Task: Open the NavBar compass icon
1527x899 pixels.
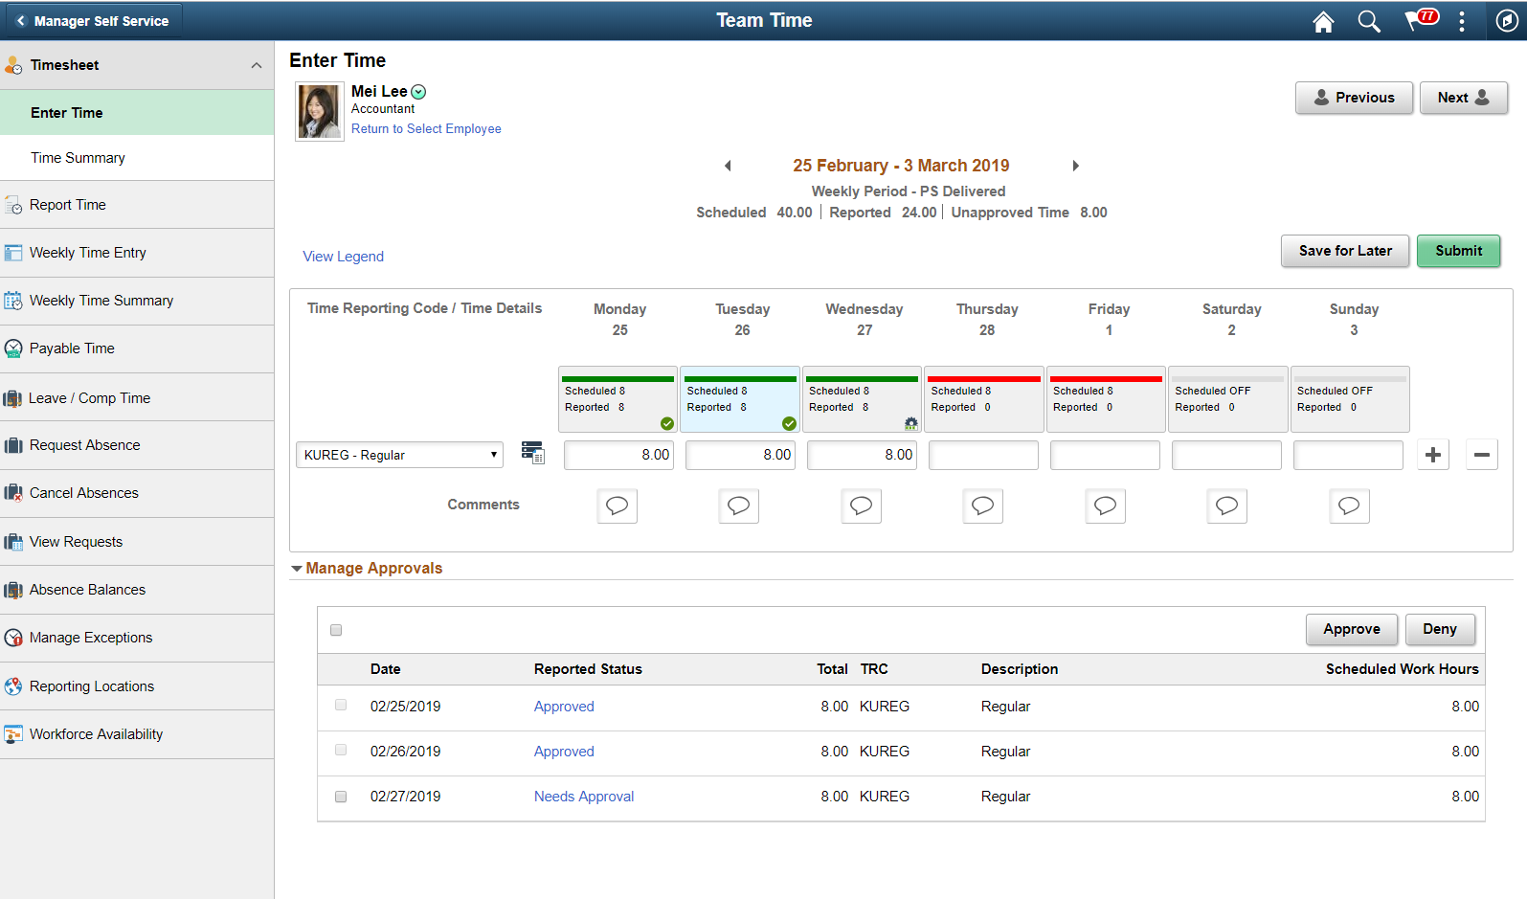Action: 1507,21
